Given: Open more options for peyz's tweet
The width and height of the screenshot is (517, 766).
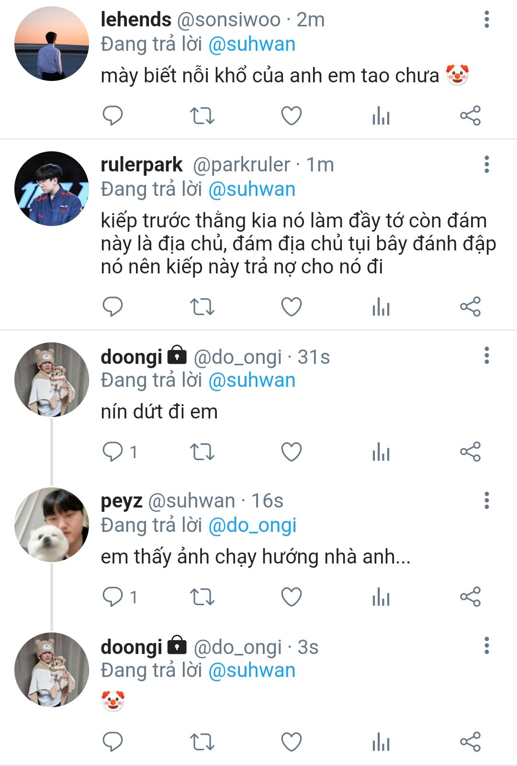Looking at the screenshot, I should click(486, 500).
